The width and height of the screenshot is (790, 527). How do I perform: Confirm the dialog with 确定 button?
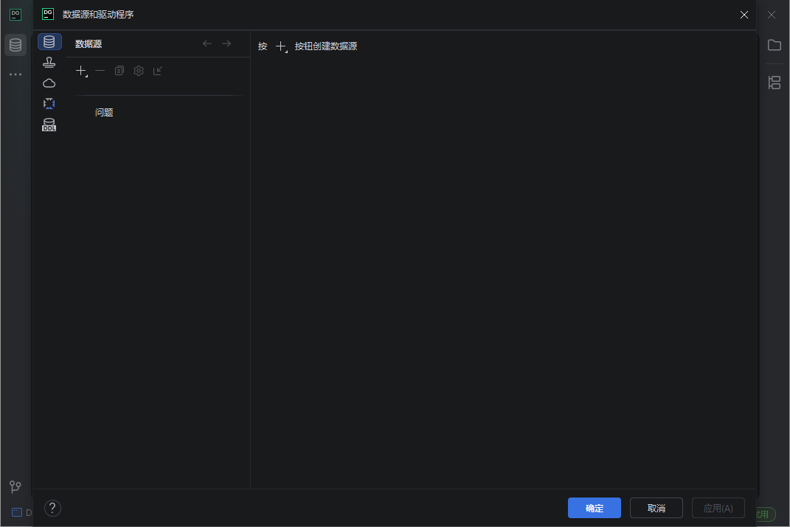click(594, 508)
